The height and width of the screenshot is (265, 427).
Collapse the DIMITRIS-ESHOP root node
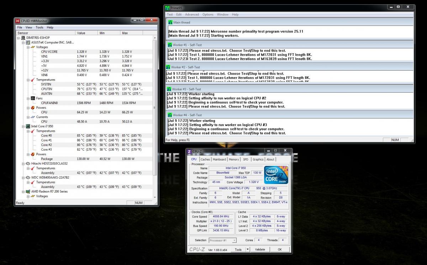tap(19, 38)
